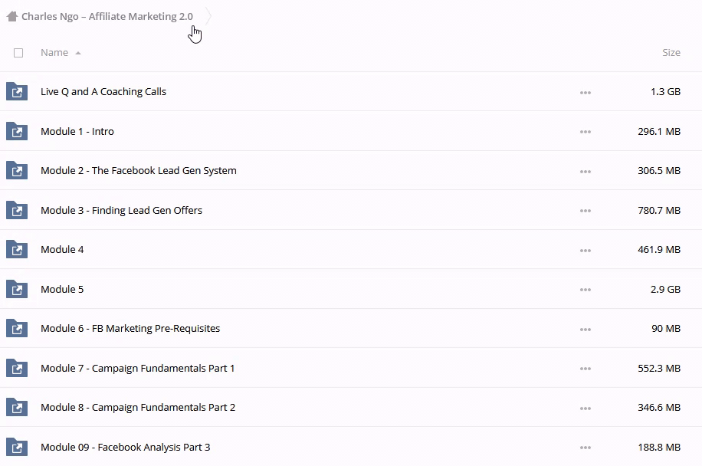
Task: Click the sort direction arrow beside Name
Action: pyautogui.click(x=78, y=54)
